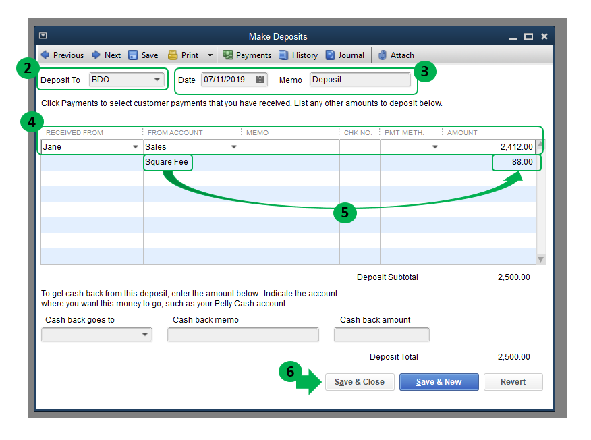Click the Attach paperclip icon
This screenshot has width=591, height=440.
[382, 55]
